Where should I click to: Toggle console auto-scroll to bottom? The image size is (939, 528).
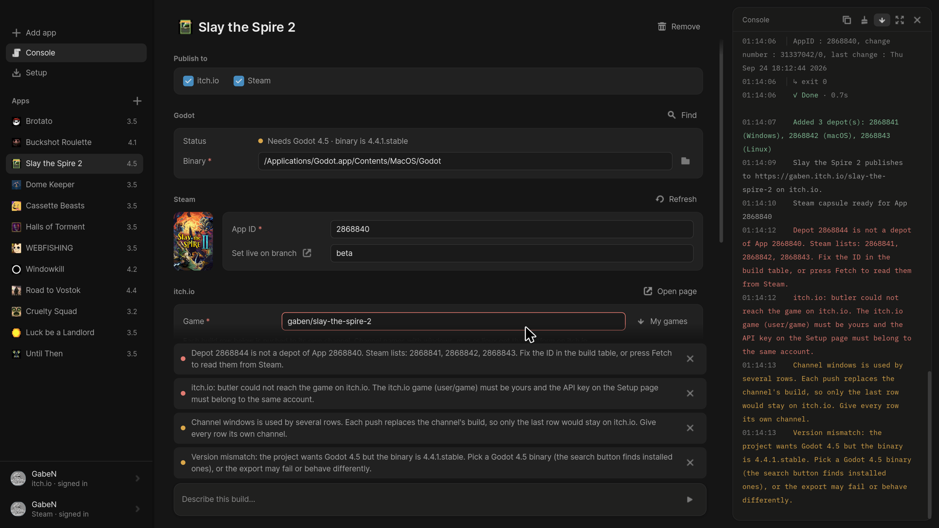882,20
